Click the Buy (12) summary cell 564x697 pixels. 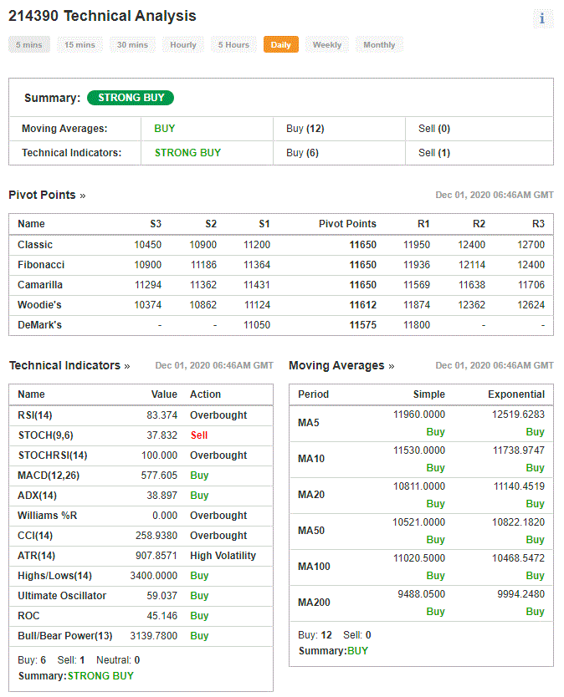tap(305, 129)
